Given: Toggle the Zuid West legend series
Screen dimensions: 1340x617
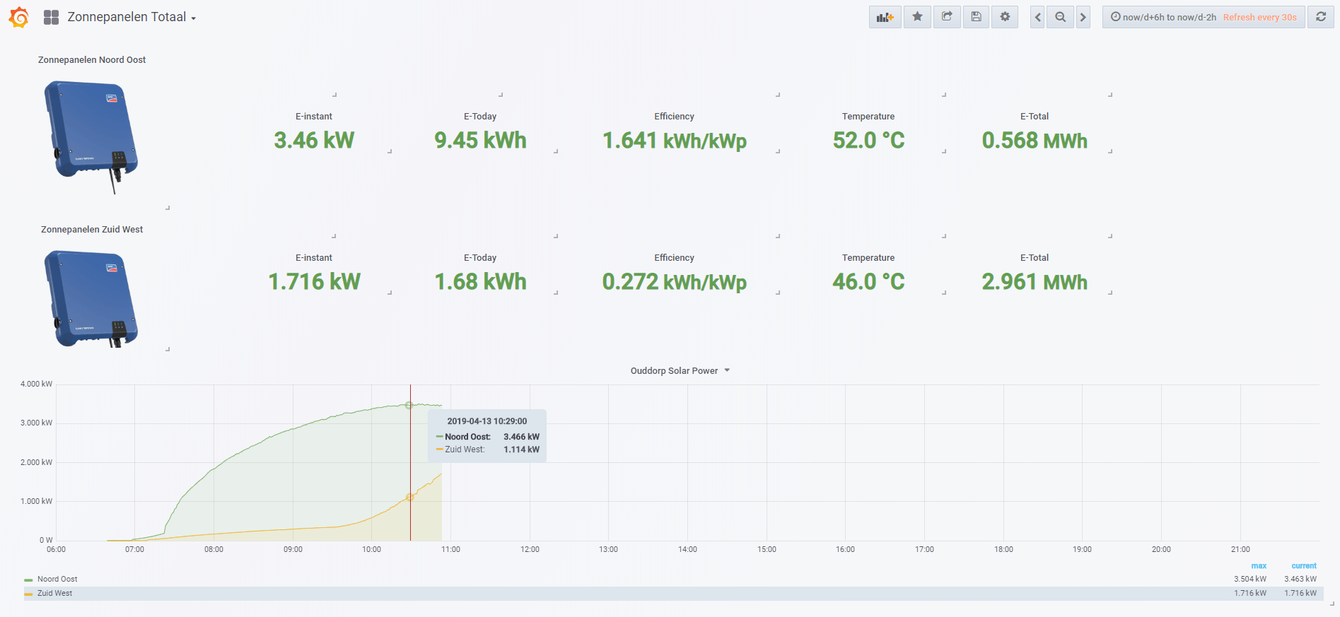Looking at the screenshot, I should [54, 594].
